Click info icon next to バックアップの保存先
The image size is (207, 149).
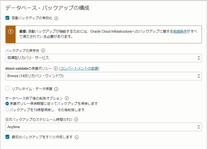coord(43,50)
